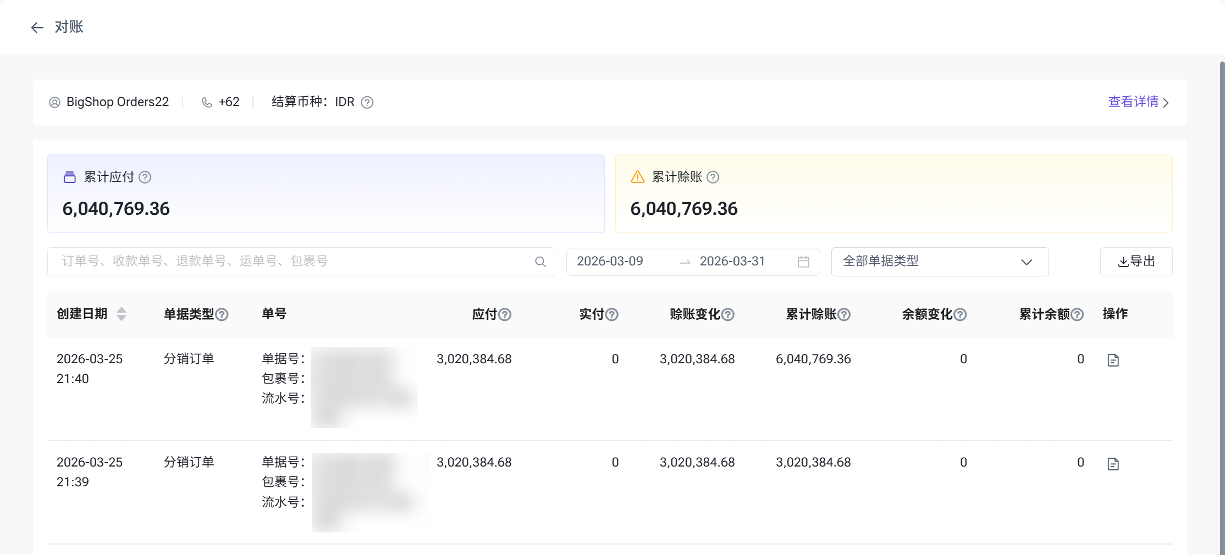The width and height of the screenshot is (1225, 555).
Task: Click help icon in 应付 column header
Action: point(505,315)
